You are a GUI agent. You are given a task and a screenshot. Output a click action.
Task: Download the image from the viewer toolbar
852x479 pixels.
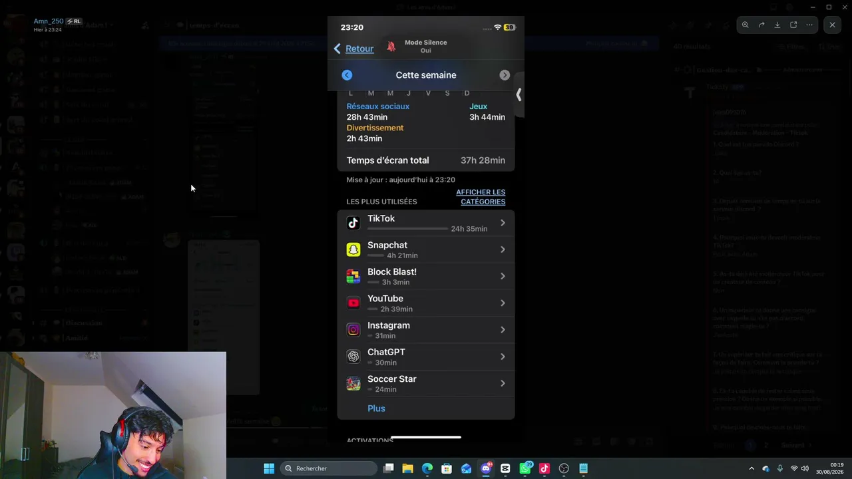pos(777,25)
